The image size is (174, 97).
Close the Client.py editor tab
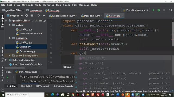tap(122, 16)
